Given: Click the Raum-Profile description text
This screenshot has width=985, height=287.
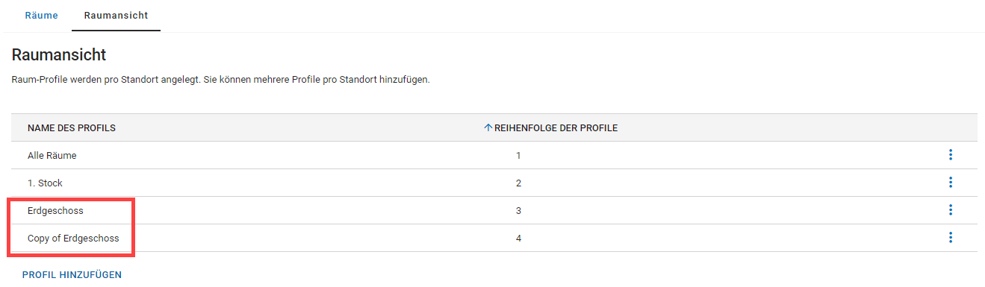Looking at the screenshot, I should click(221, 79).
